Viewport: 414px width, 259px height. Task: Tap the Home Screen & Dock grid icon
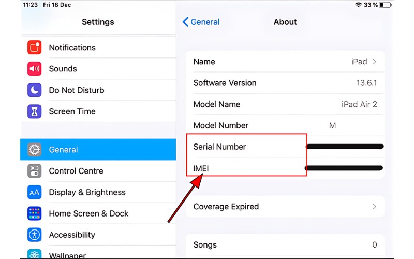[34, 213]
